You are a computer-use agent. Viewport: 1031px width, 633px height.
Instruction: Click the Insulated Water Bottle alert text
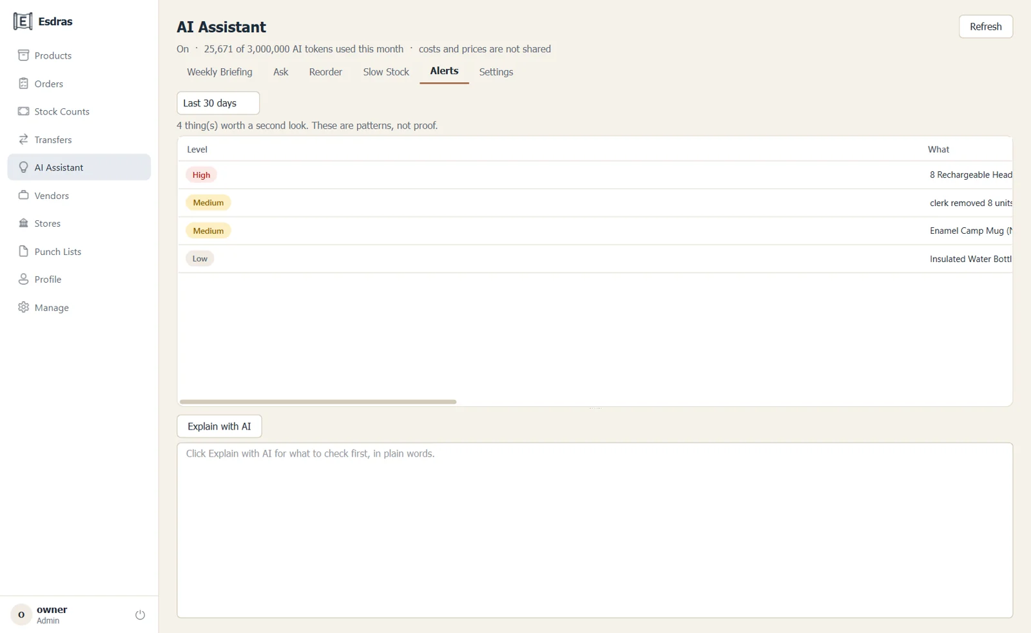pos(970,259)
